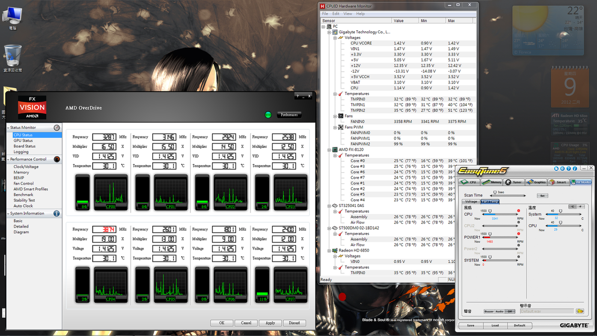Toggle the POWER1 fan alarm red indicator
The height and width of the screenshot is (336, 597).
[519, 234]
